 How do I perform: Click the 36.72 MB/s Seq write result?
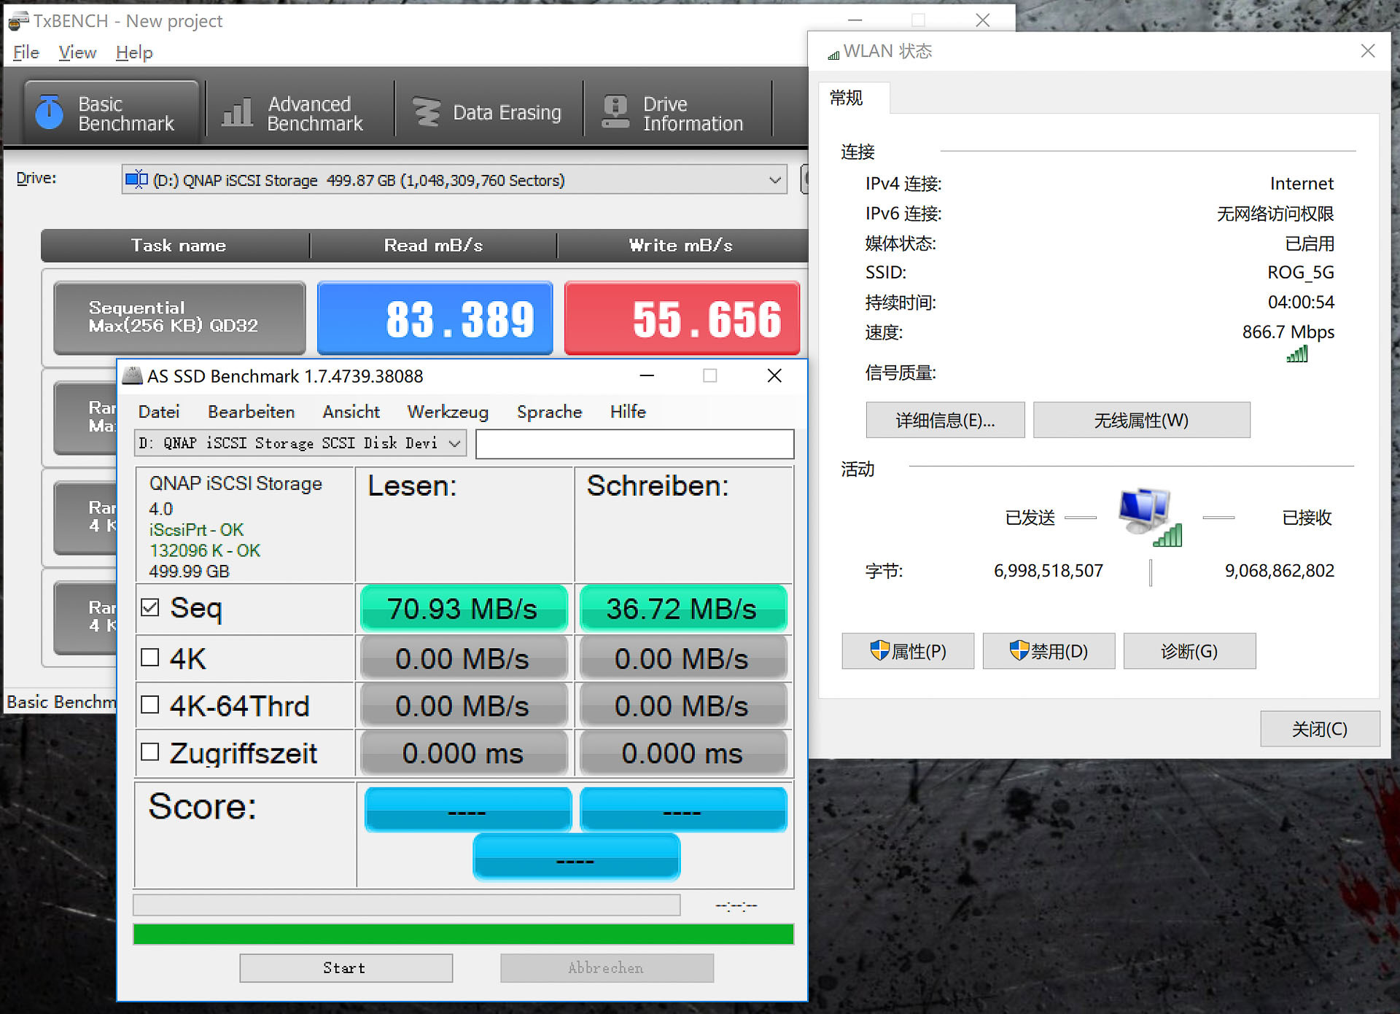(682, 609)
